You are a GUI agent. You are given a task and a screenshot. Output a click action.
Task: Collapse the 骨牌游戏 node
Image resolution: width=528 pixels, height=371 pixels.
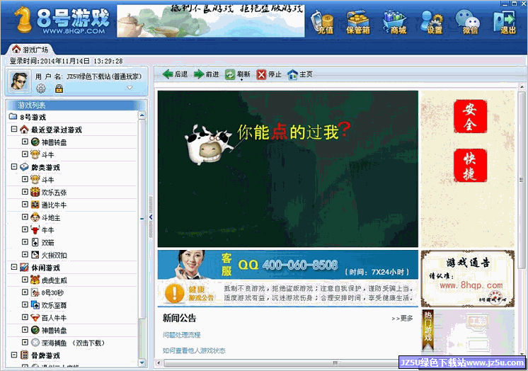pos(14,355)
